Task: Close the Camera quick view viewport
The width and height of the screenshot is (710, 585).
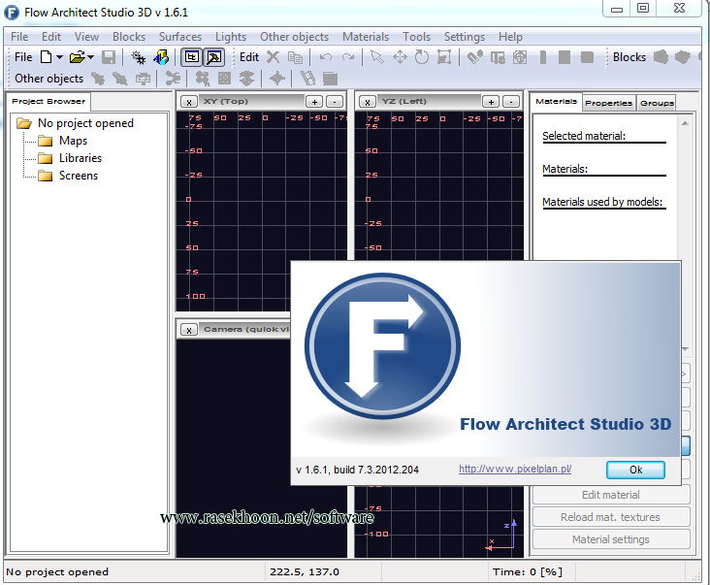Action: [x=189, y=330]
